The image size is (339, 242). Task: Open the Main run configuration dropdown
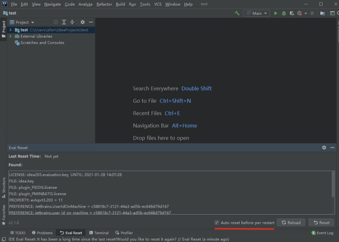coord(257,13)
